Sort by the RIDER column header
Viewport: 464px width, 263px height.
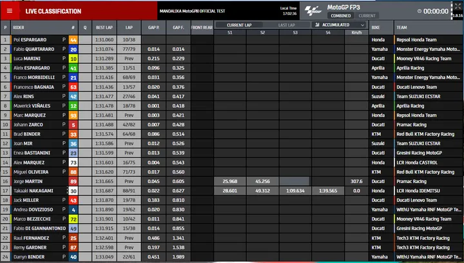(18, 28)
